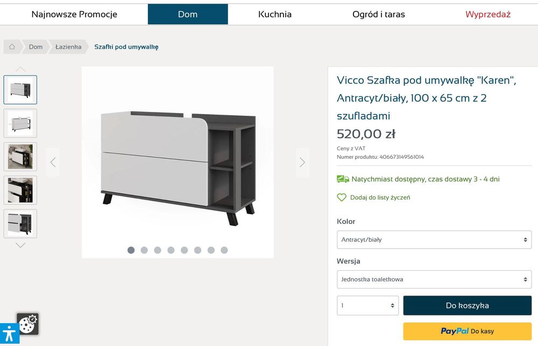
Task: Open cookie settings icon
Action: point(27,324)
